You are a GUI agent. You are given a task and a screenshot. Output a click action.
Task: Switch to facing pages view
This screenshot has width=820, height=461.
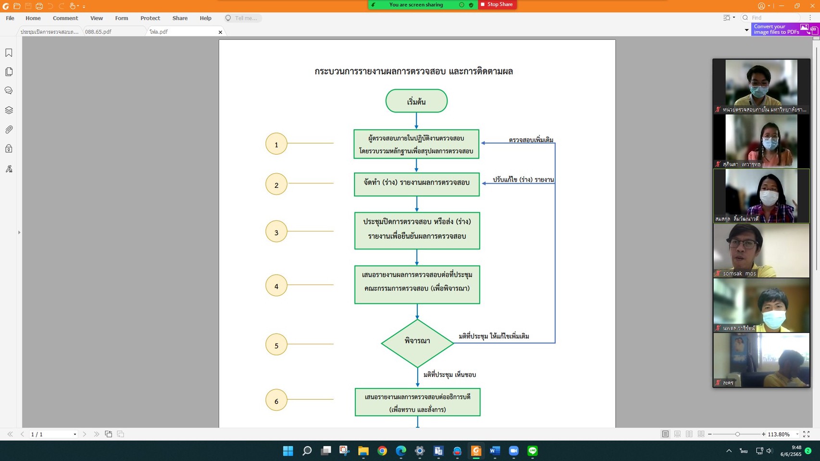[x=689, y=434]
